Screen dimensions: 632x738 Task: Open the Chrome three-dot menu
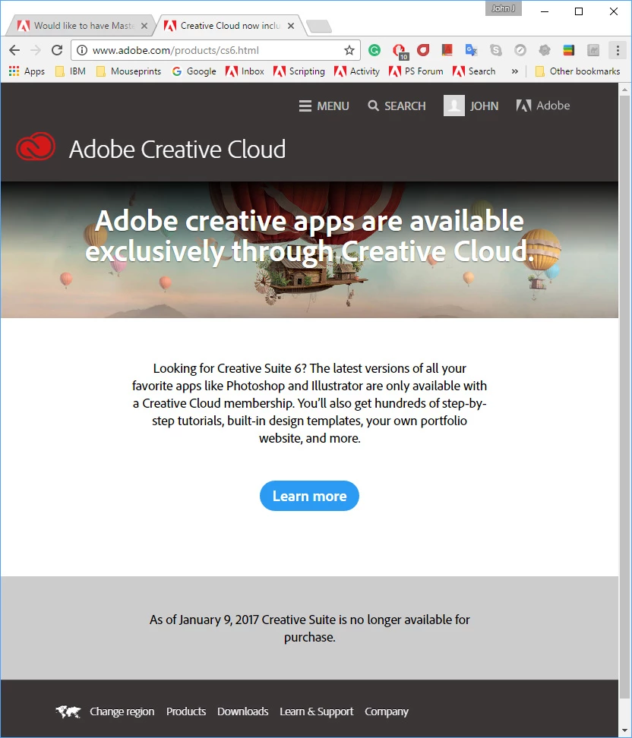618,50
